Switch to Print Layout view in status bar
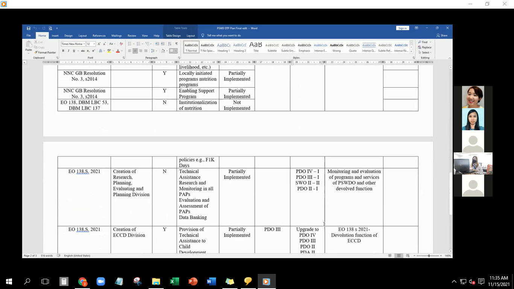 pos(399,256)
